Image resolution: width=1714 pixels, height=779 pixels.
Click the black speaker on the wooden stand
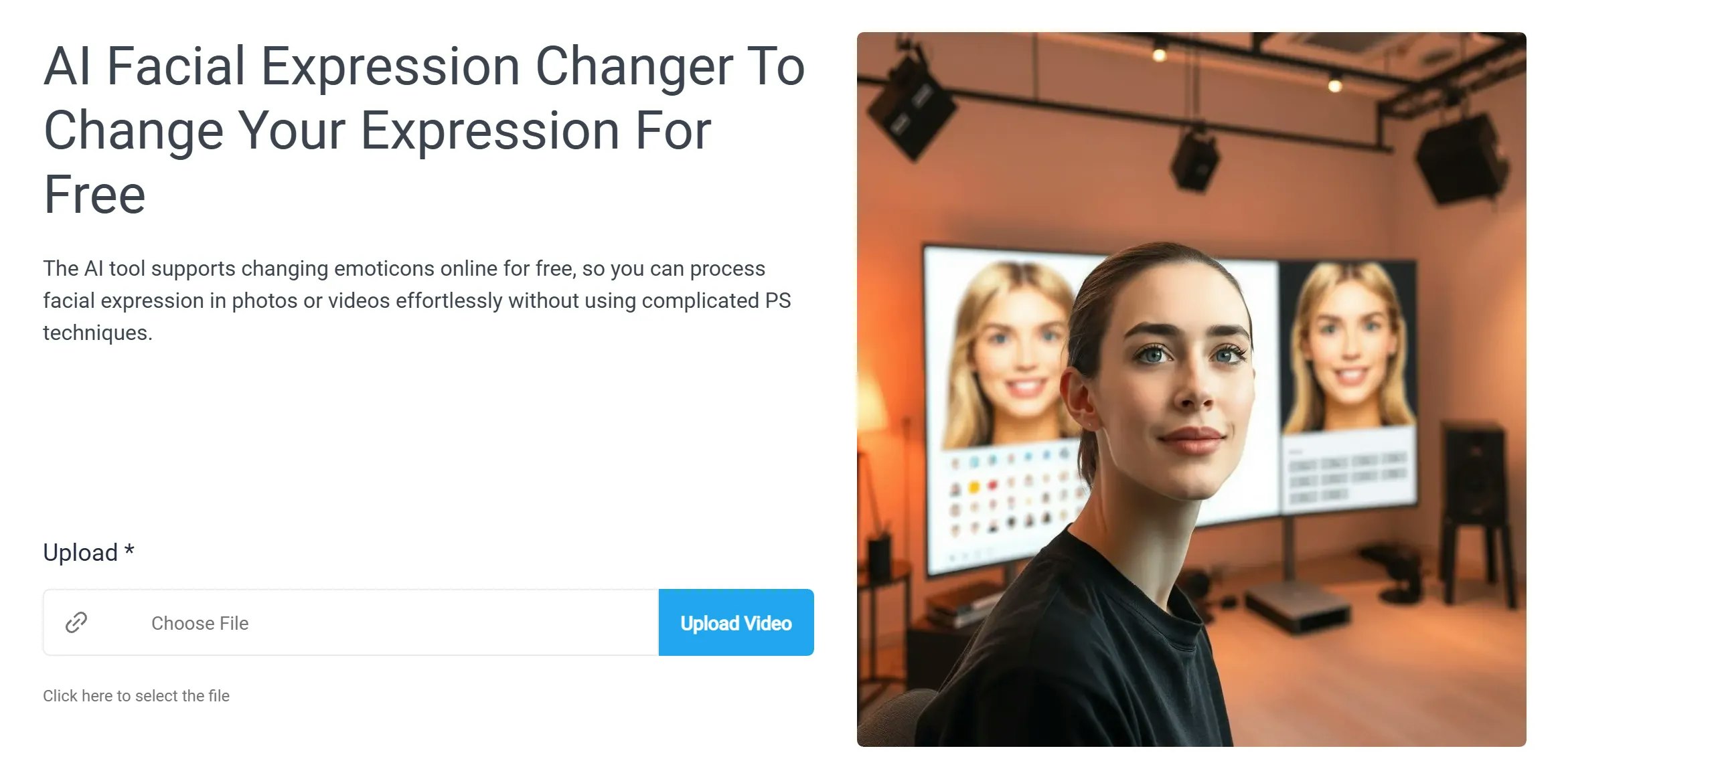pos(1473,468)
